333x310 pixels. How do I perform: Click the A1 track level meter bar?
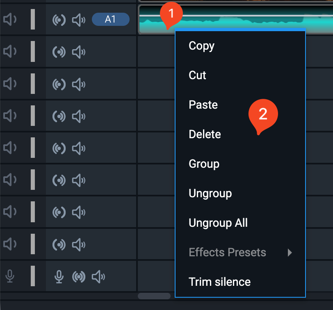[x=33, y=19]
